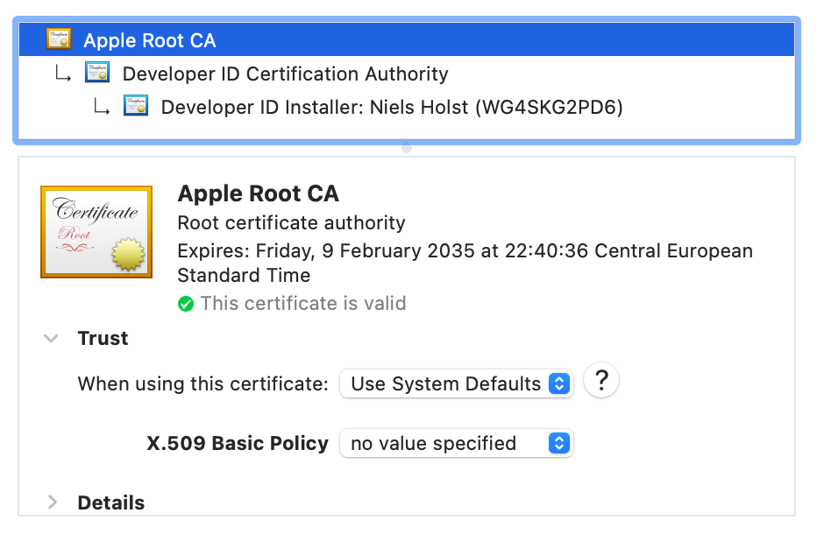817x534 pixels.
Task: Click the Developer ID Installer certificate icon
Action: point(136,108)
